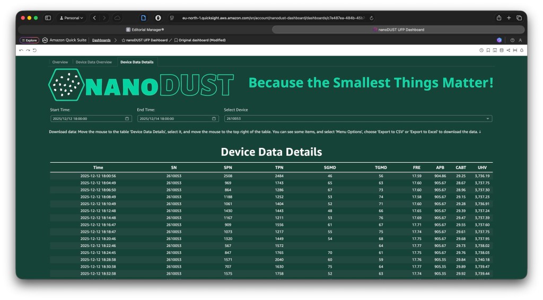Star the nanoDUST UFP Dashboard as favorite

(124, 40)
